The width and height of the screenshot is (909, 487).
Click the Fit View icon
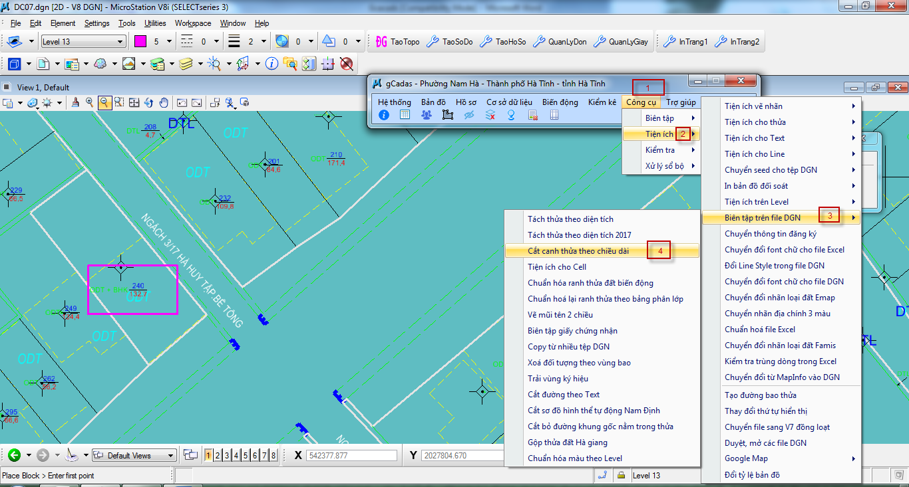[134, 103]
